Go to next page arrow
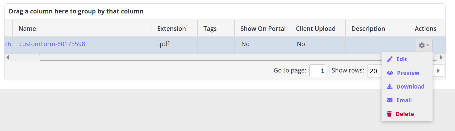Image resolution: width=455 pixels, height=131 pixels. 438,71
